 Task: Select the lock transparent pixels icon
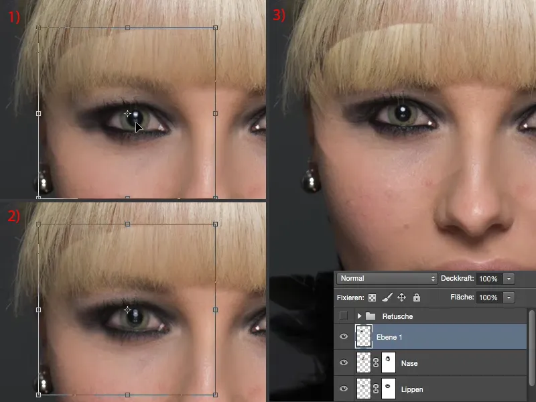point(372,297)
